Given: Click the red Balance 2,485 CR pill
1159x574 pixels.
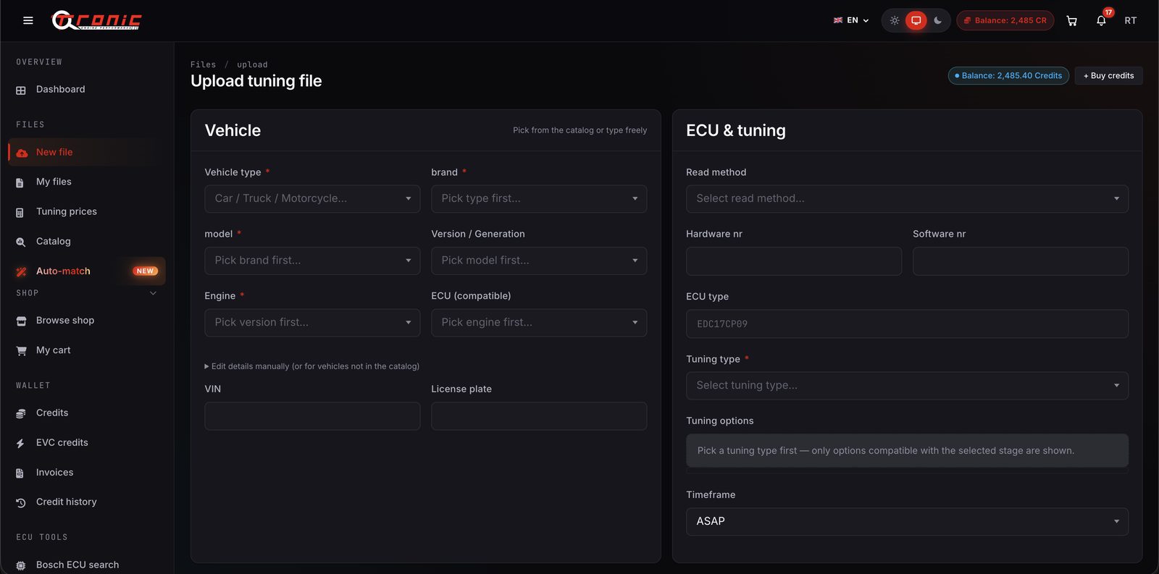Looking at the screenshot, I should coord(1005,20).
